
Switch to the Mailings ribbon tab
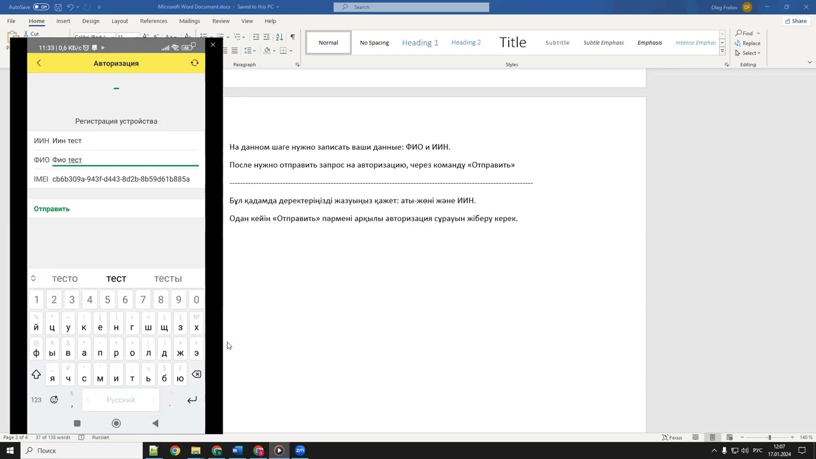point(189,21)
